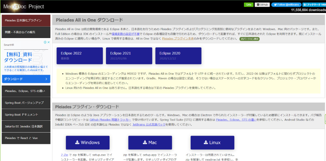Viewport: 326px width, 161px height.
Task: Open the GitHub badge link
Action: 262,4
